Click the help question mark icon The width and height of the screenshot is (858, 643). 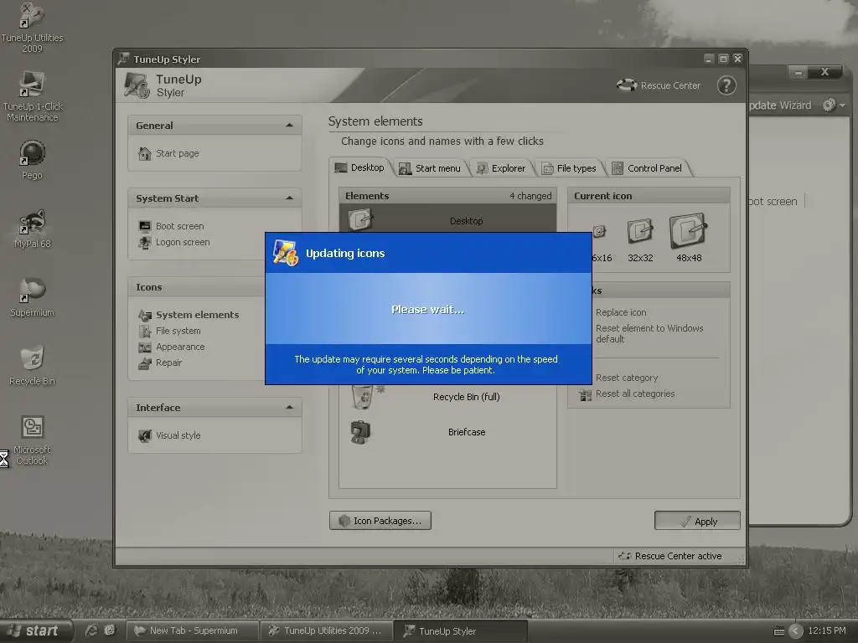coord(726,85)
